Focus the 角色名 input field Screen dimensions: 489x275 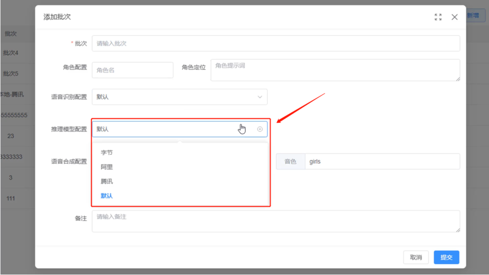pyautogui.click(x=133, y=70)
